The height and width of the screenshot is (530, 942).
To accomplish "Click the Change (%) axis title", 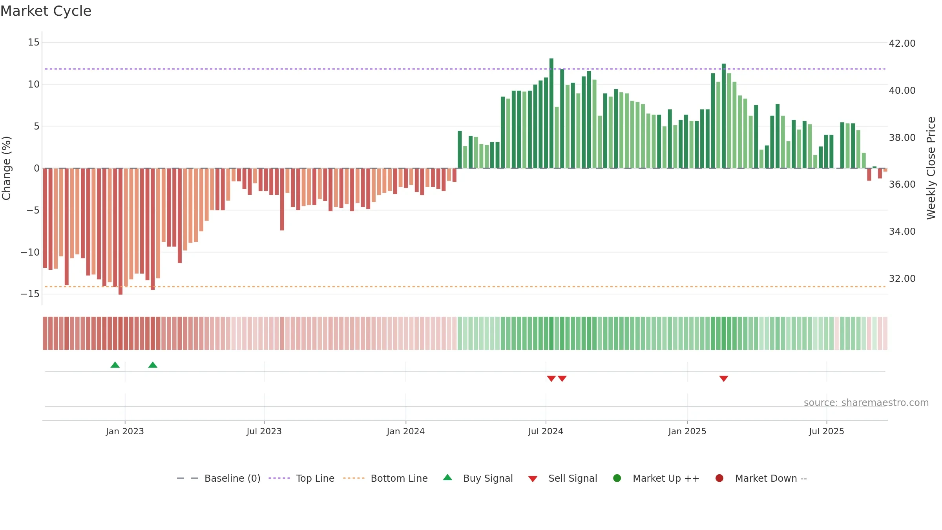I will coord(6,168).
